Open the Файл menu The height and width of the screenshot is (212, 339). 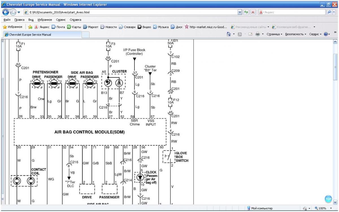tap(7, 20)
